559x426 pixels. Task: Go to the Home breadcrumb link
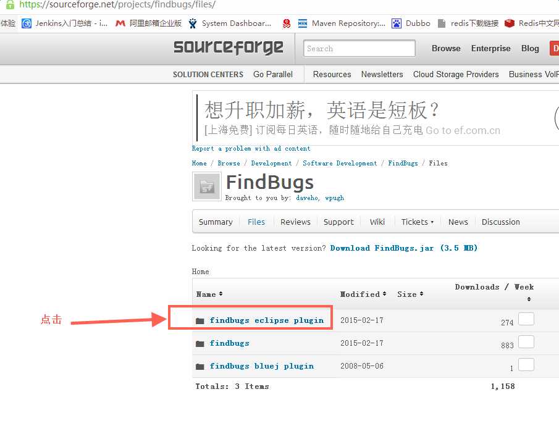pyautogui.click(x=200, y=163)
